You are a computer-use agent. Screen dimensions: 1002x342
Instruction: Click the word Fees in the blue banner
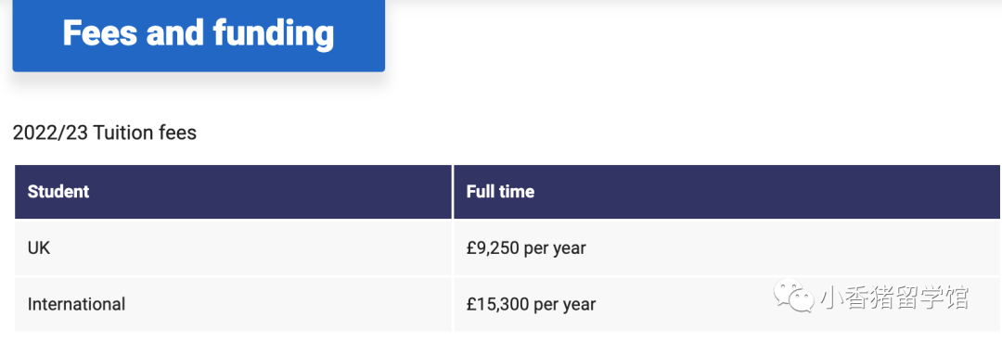[x=101, y=33]
